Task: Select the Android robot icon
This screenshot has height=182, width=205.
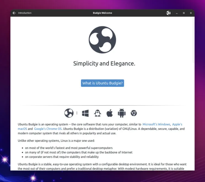Action: tap(122, 113)
